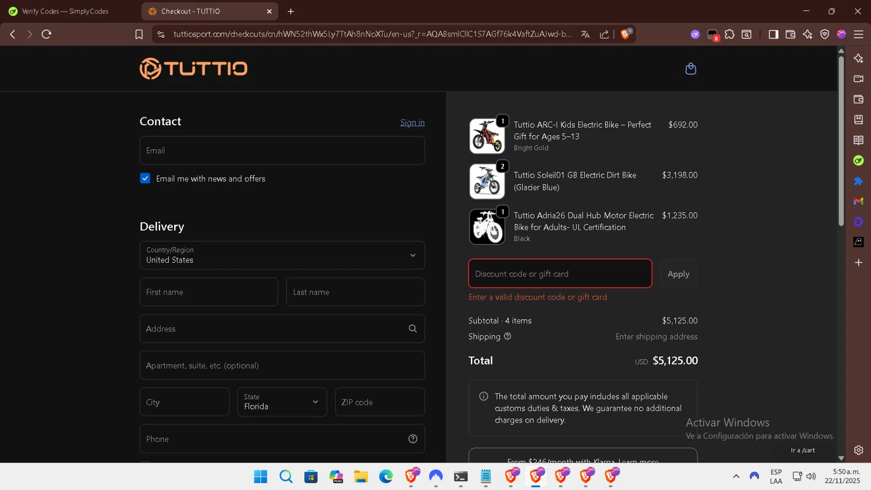This screenshot has height=490, width=871.
Task: Open Leo AI in sidebar panel
Action: click(x=858, y=58)
